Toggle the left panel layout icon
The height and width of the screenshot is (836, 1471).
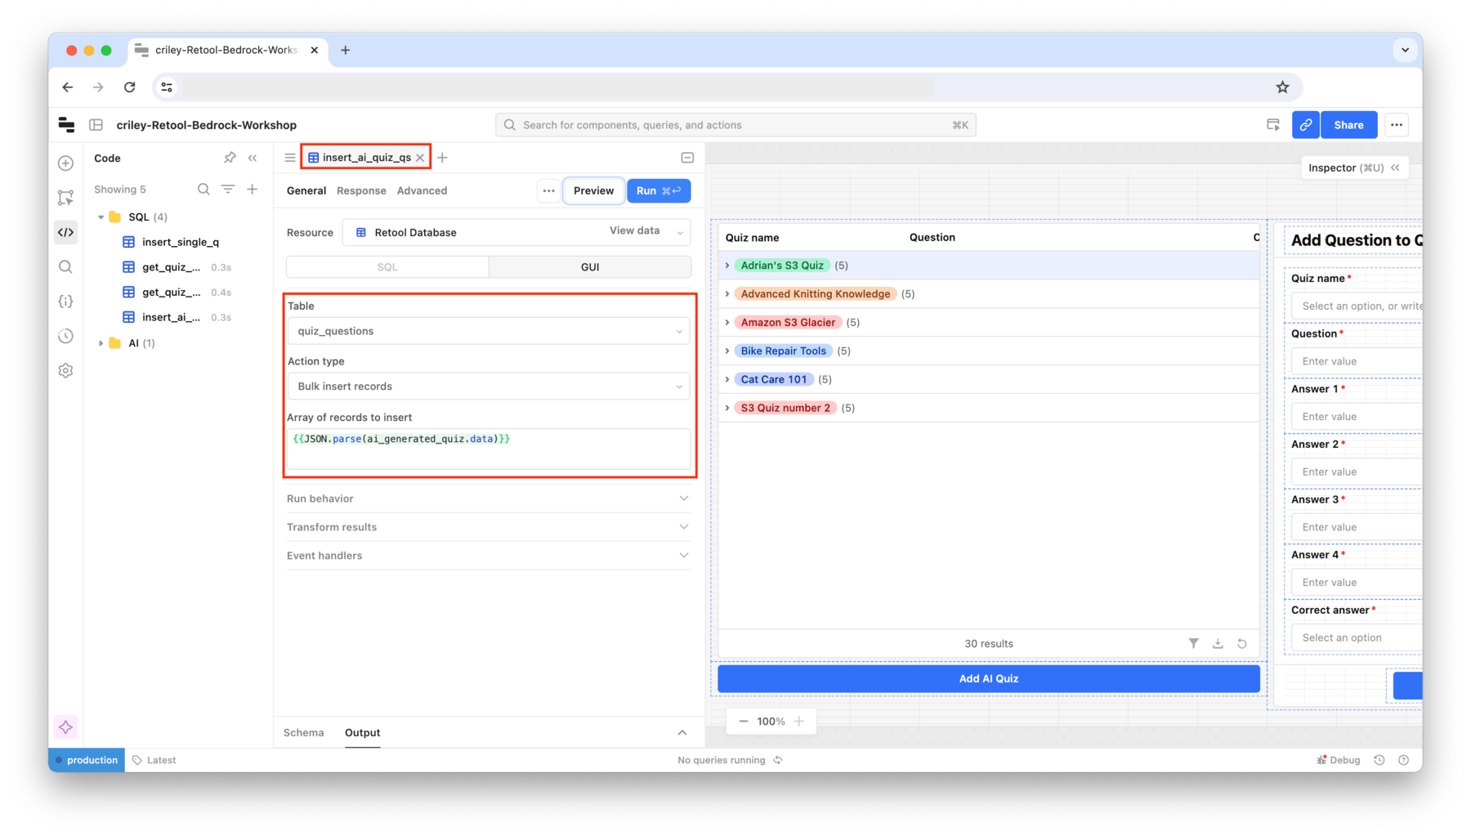coord(96,125)
